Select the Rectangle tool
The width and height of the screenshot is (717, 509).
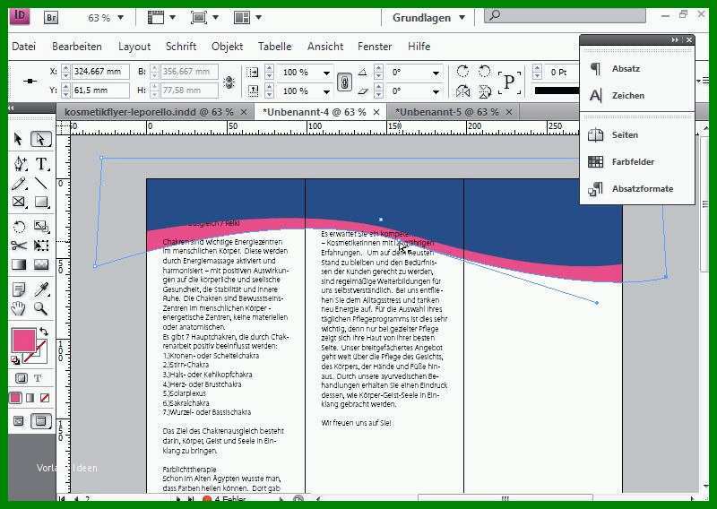(x=41, y=202)
